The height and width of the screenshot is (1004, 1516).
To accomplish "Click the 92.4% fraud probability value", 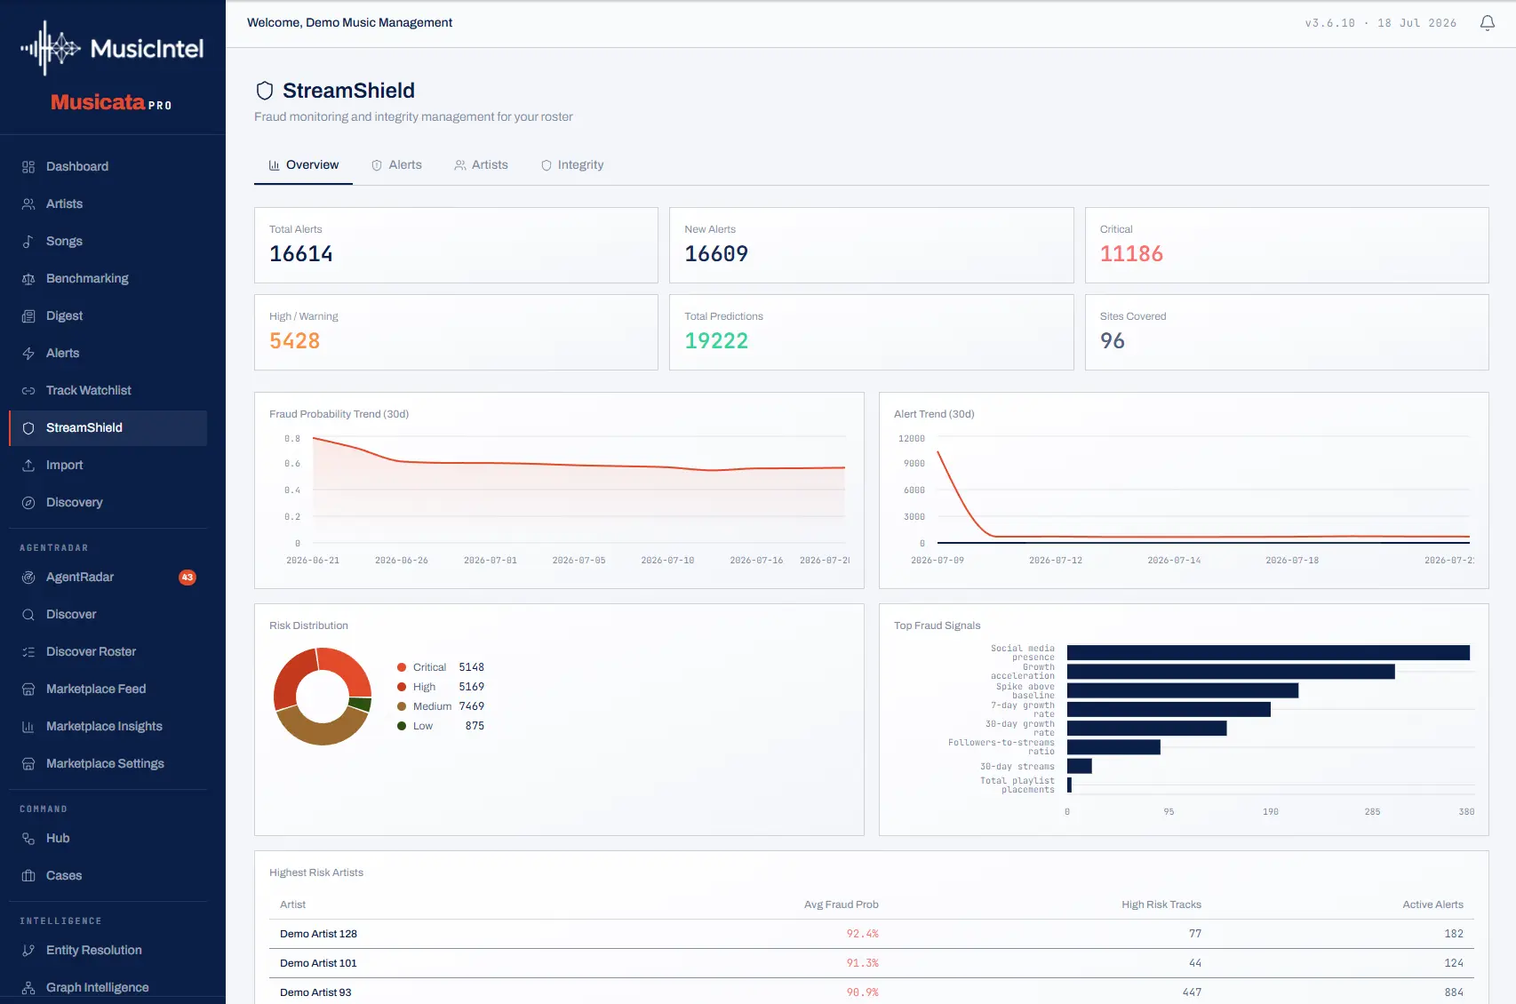I will coord(862,934).
